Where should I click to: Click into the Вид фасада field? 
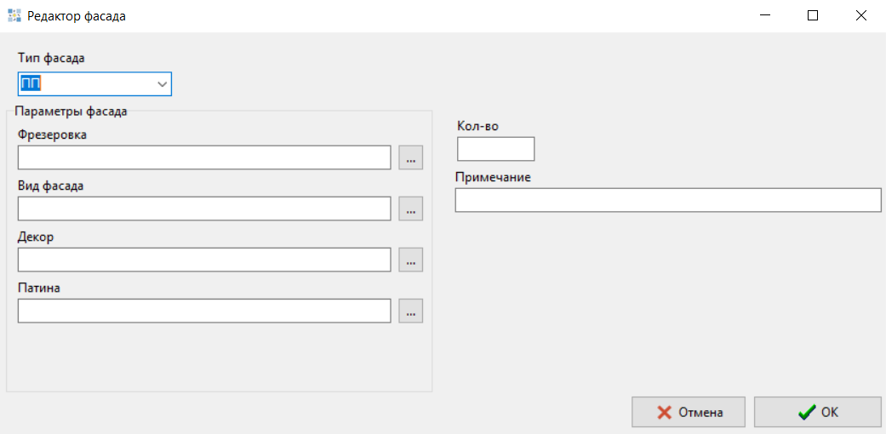pos(204,208)
